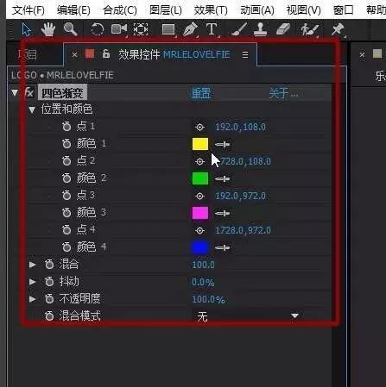Select the Clone Stamp tool

[x=260, y=29]
